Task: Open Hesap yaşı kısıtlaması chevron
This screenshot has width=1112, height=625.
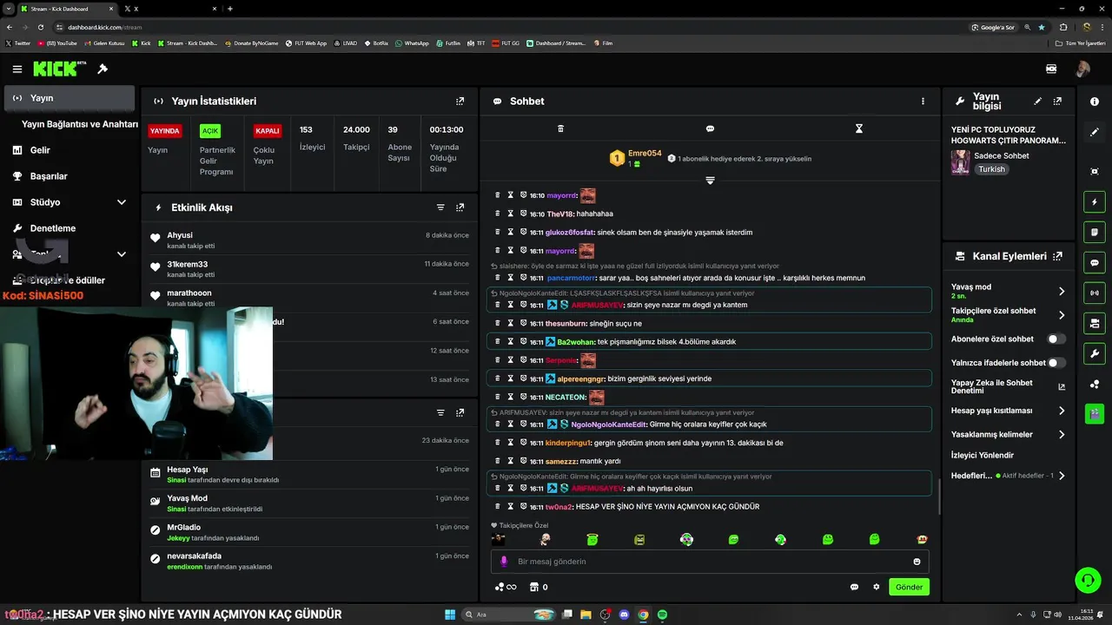Action: 1062,411
